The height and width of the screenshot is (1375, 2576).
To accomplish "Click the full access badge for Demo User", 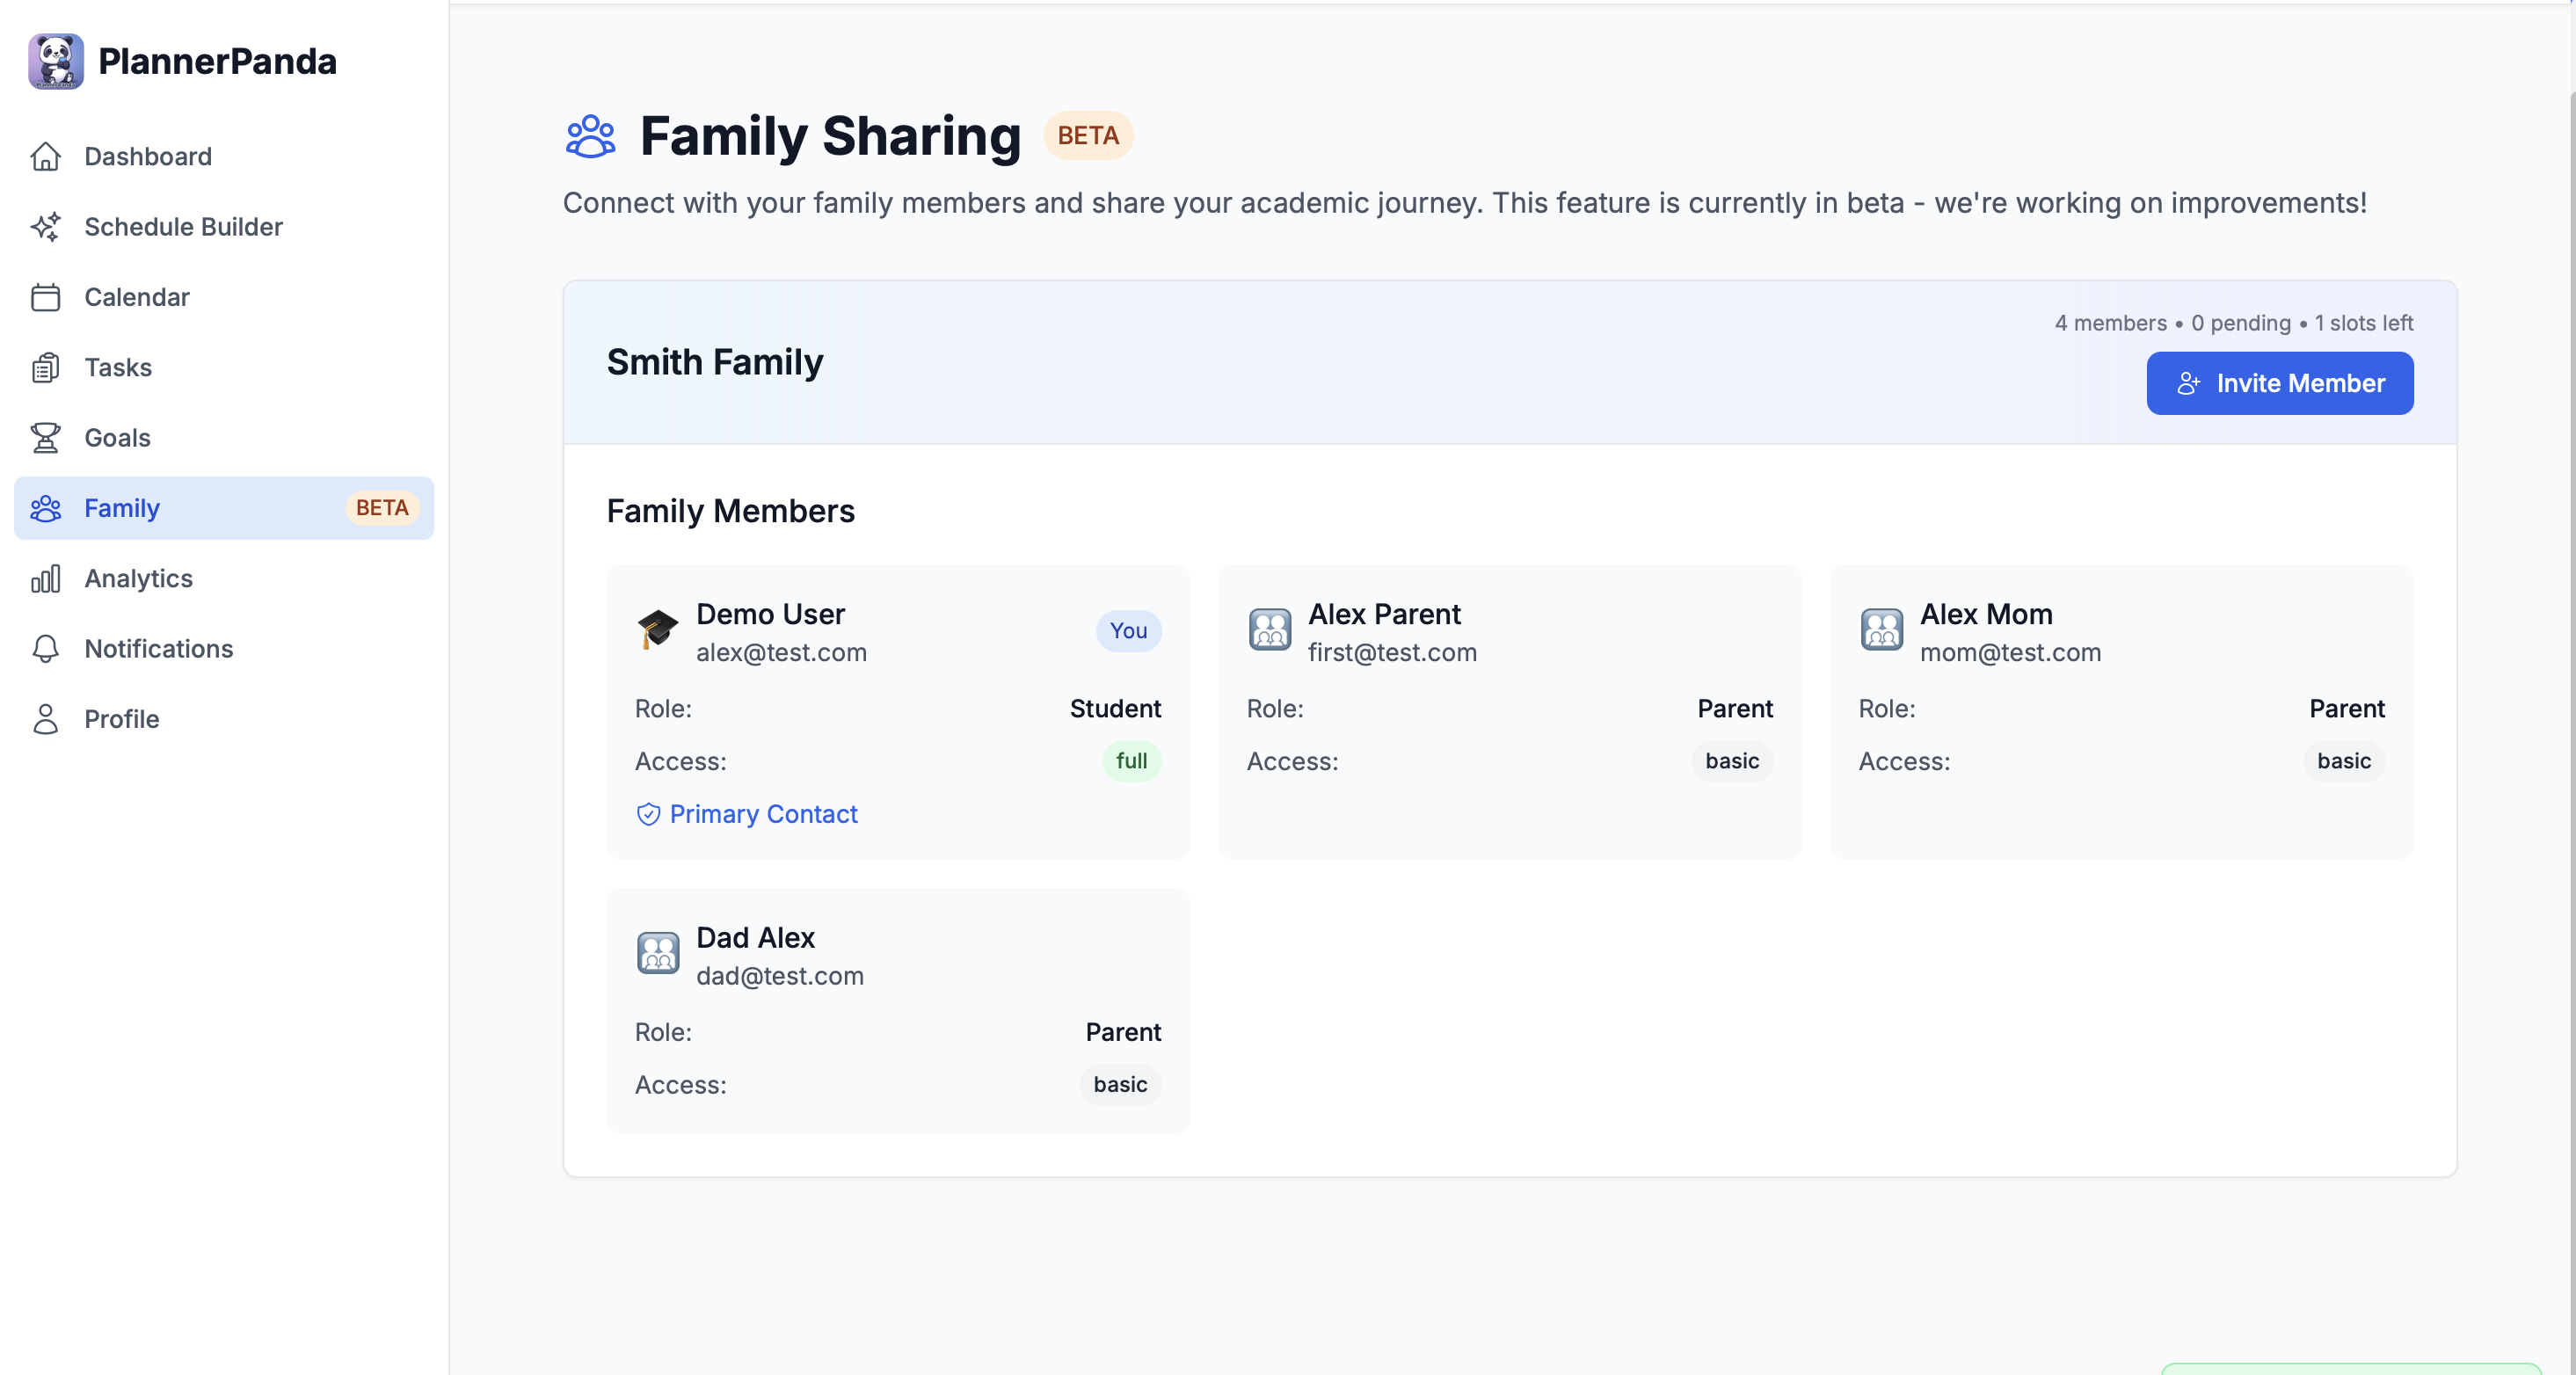I will (1131, 761).
